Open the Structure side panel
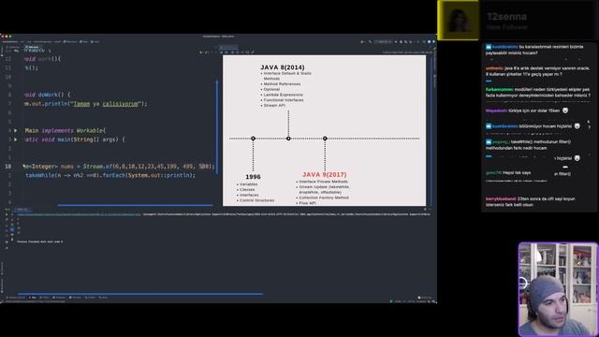 (x=2, y=268)
